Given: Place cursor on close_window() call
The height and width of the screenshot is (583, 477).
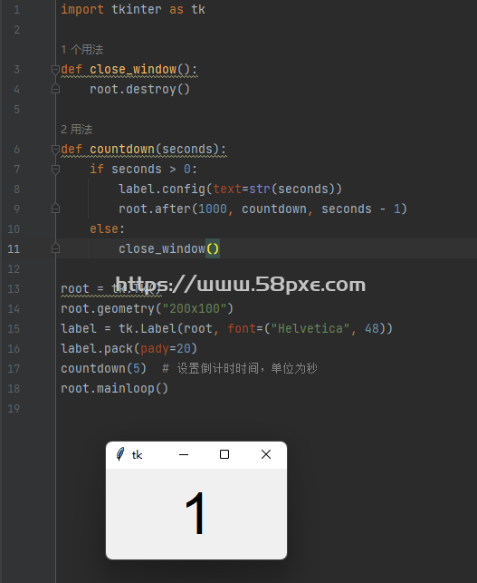Looking at the screenshot, I should [169, 248].
